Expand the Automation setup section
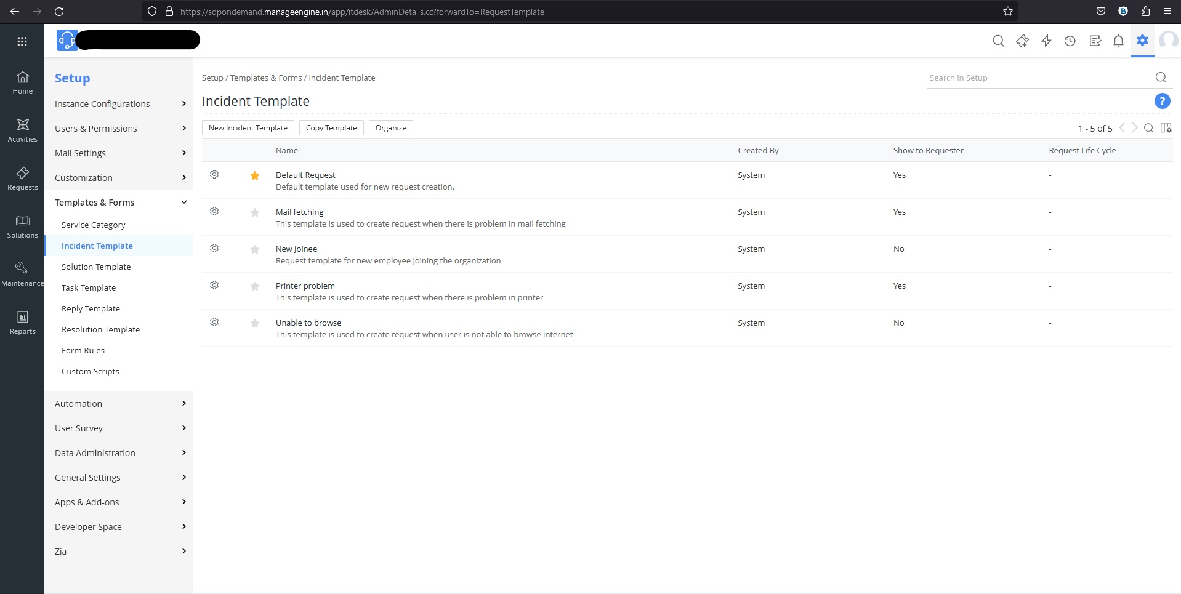Screen dimensions: 1181x594 pyautogui.click(x=120, y=404)
